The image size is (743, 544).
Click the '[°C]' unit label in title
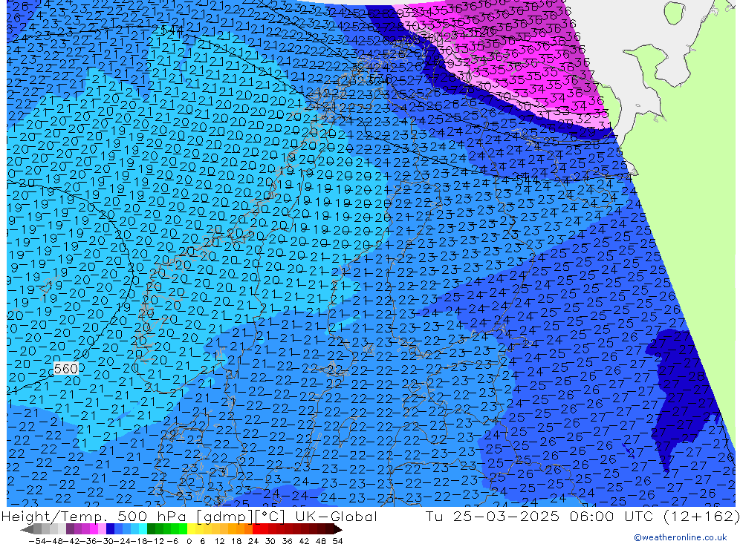click(x=270, y=516)
